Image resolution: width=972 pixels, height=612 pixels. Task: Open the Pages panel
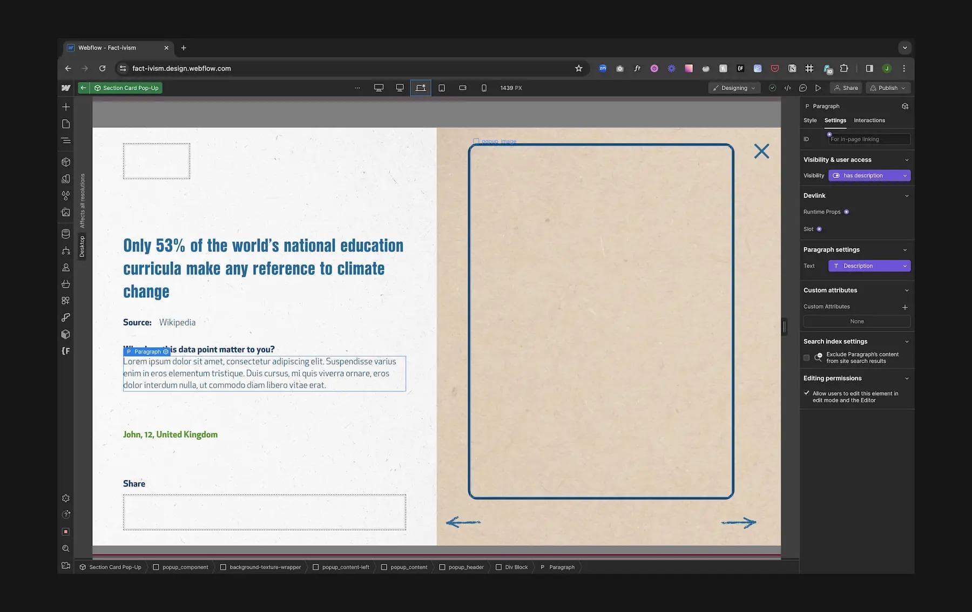click(65, 124)
